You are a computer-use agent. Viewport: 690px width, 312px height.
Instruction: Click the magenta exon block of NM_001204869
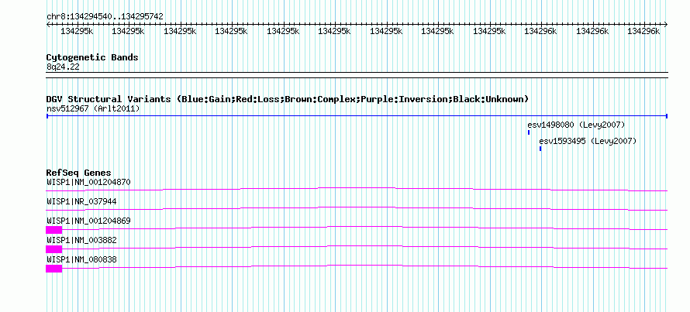[x=54, y=230]
